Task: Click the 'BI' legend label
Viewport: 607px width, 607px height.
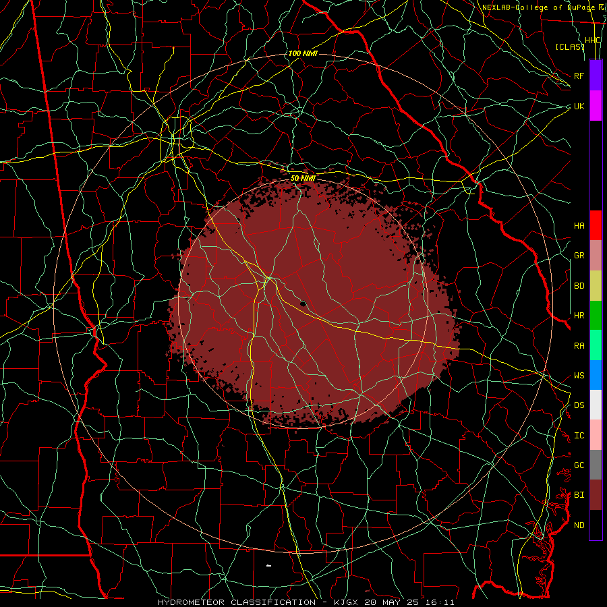Action: tap(579, 495)
